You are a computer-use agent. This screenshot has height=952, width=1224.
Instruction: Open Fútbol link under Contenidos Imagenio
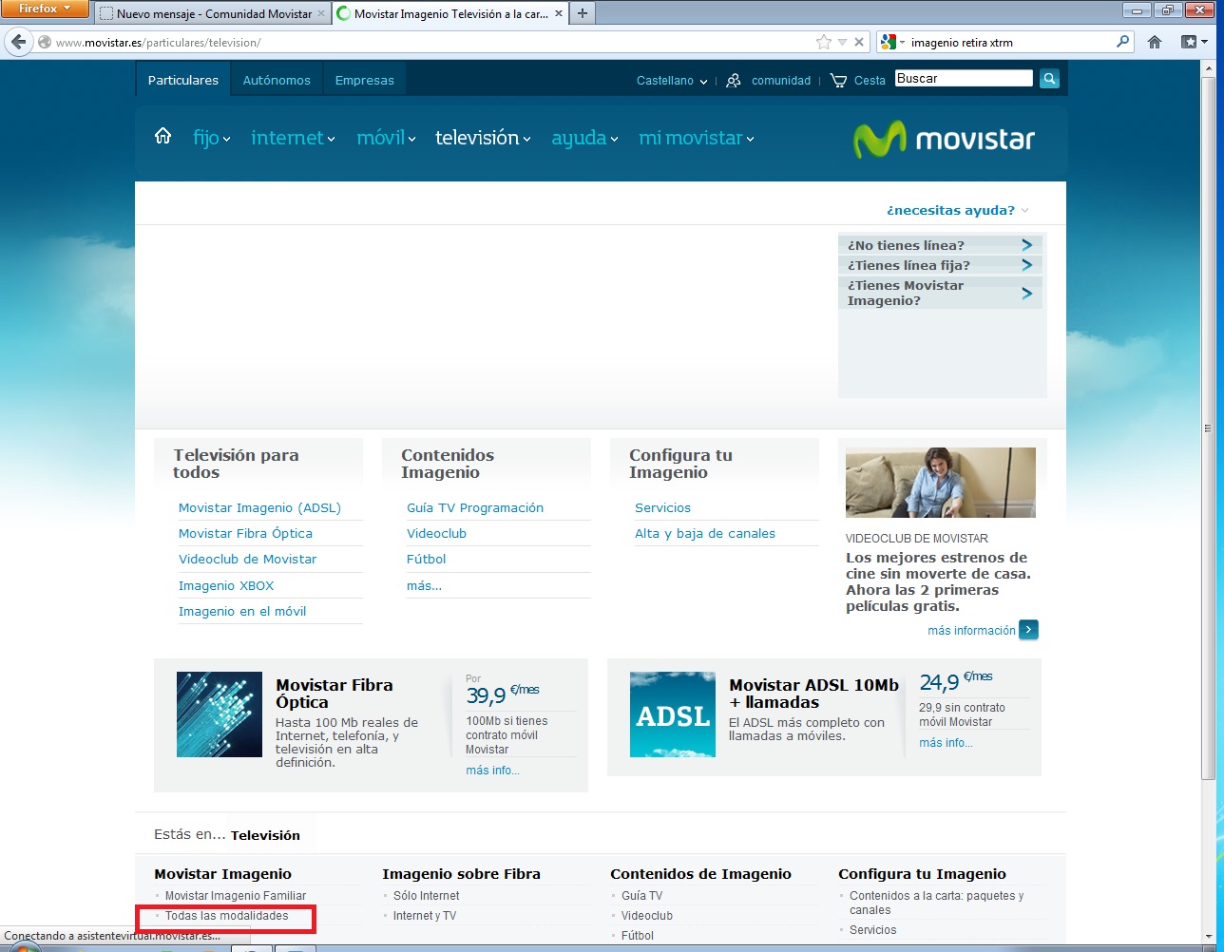click(426, 559)
